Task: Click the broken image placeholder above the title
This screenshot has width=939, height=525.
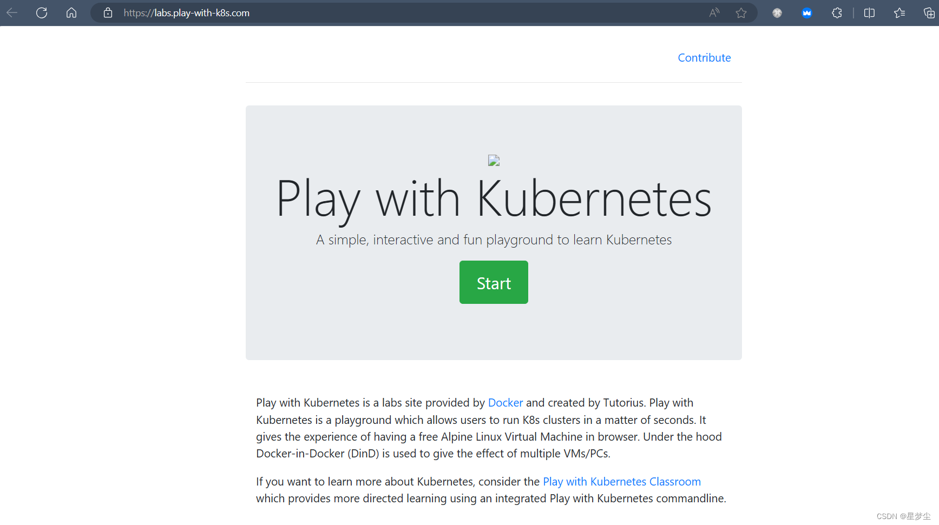Action: click(493, 160)
